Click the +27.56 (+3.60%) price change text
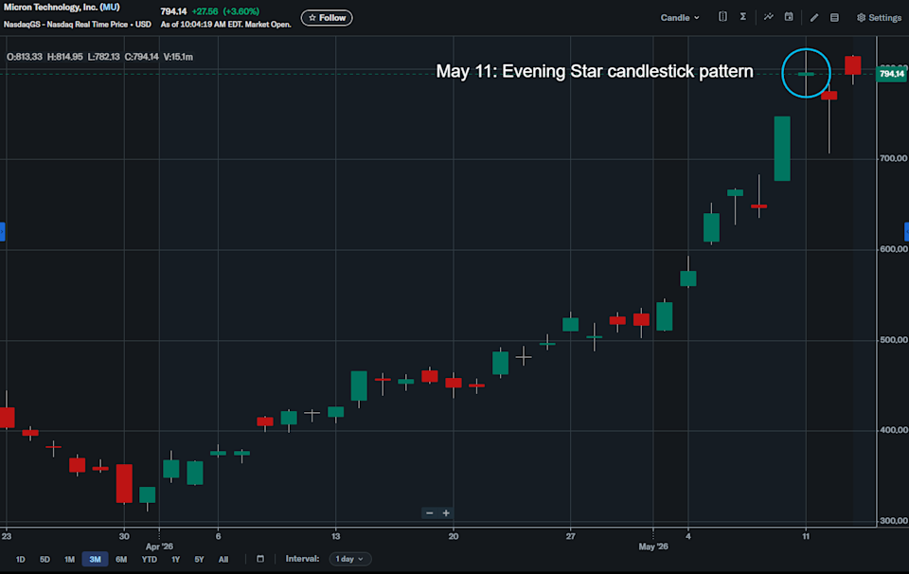This screenshot has width=909, height=574. coord(225,11)
